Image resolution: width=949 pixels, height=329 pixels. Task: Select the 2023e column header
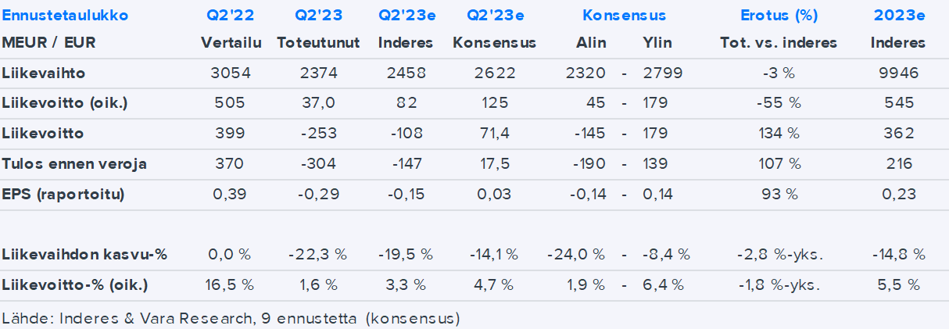(x=897, y=16)
